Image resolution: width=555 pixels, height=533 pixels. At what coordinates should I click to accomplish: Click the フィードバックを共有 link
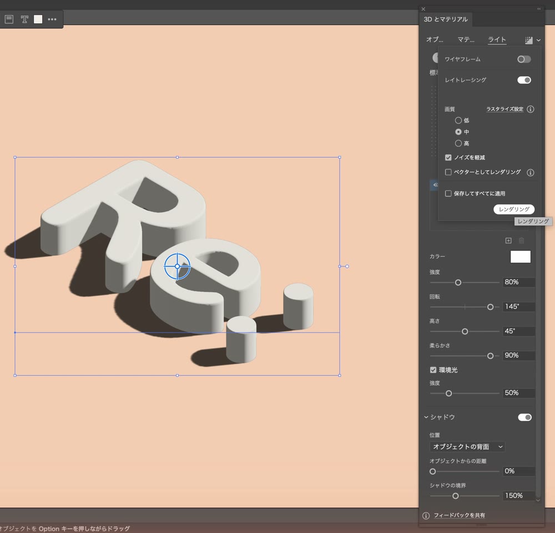pyautogui.click(x=460, y=515)
